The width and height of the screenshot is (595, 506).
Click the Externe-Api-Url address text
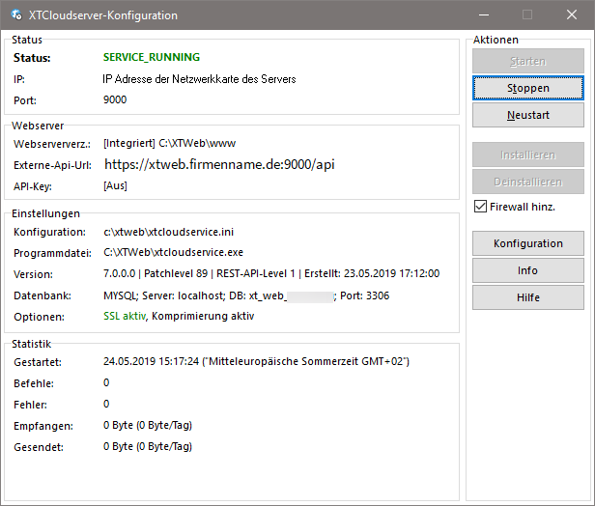click(x=218, y=164)
